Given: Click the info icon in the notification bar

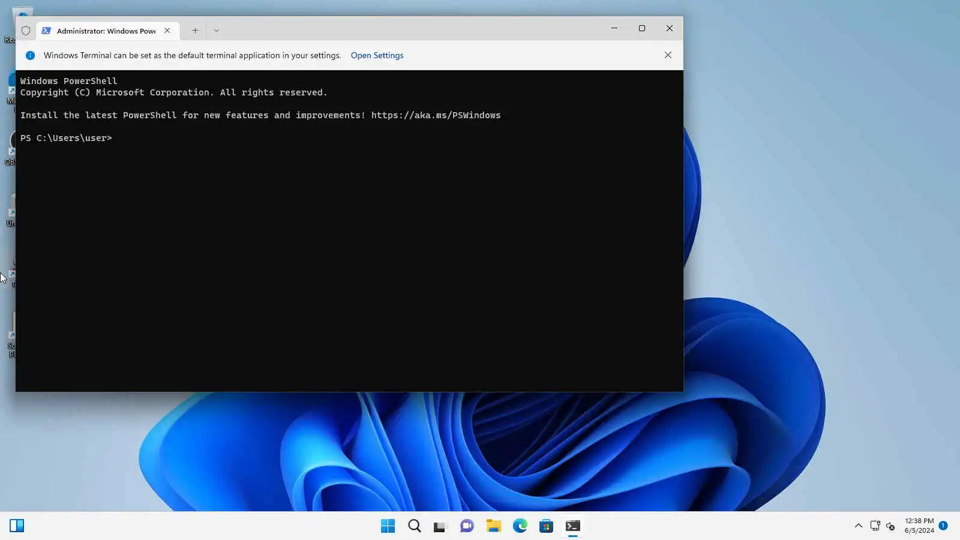Looking at the screenshot, I should tap(31, 55).
